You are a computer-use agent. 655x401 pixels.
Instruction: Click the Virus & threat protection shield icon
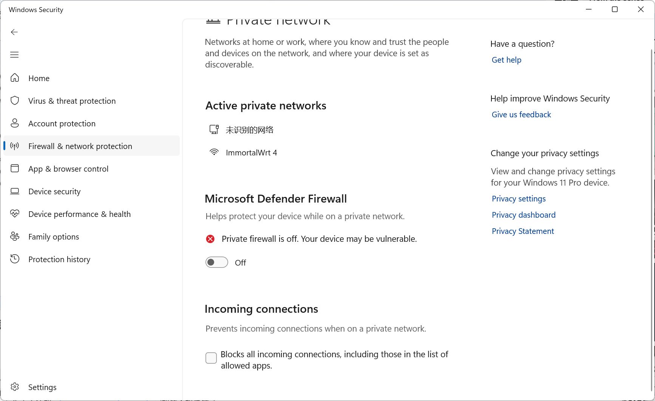15,100
